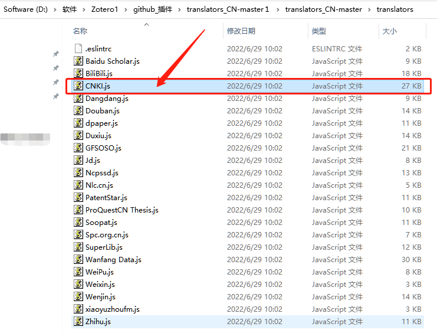This screenshot has height=333, width=437.
Task: Select the xiaoyuzhoufm.js file name
Action: [113, 309]
